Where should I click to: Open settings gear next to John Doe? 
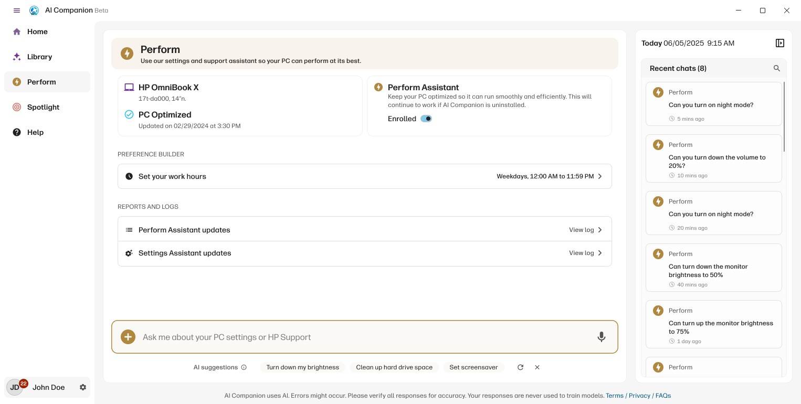point(83,387)
